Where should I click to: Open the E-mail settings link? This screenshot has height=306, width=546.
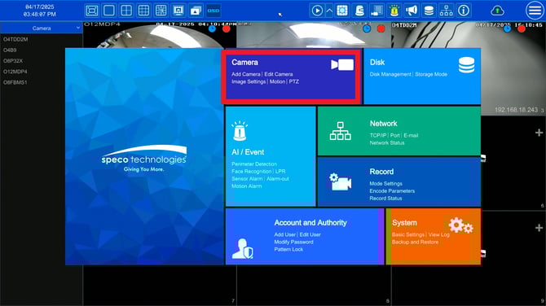(x=411, y=135)
